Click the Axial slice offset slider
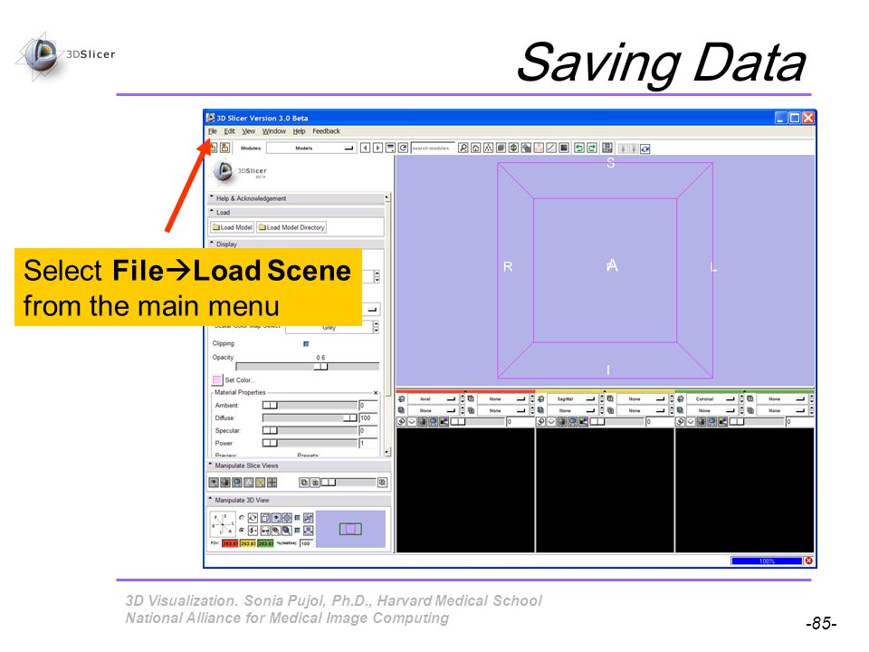The image size is (869, 652). click(x=478, y=422)
